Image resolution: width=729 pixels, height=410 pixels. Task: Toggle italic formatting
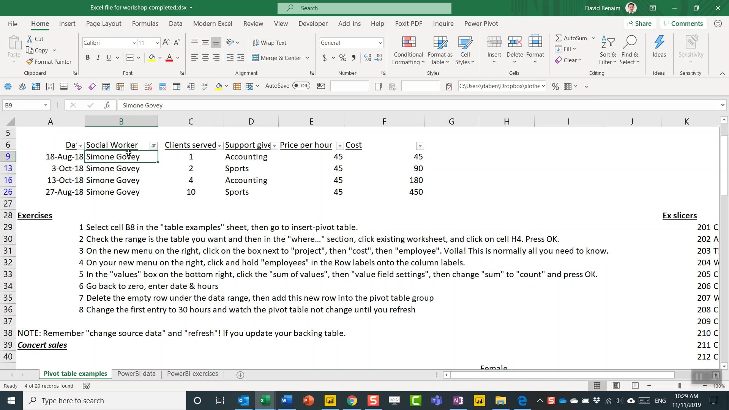point(98,57)
